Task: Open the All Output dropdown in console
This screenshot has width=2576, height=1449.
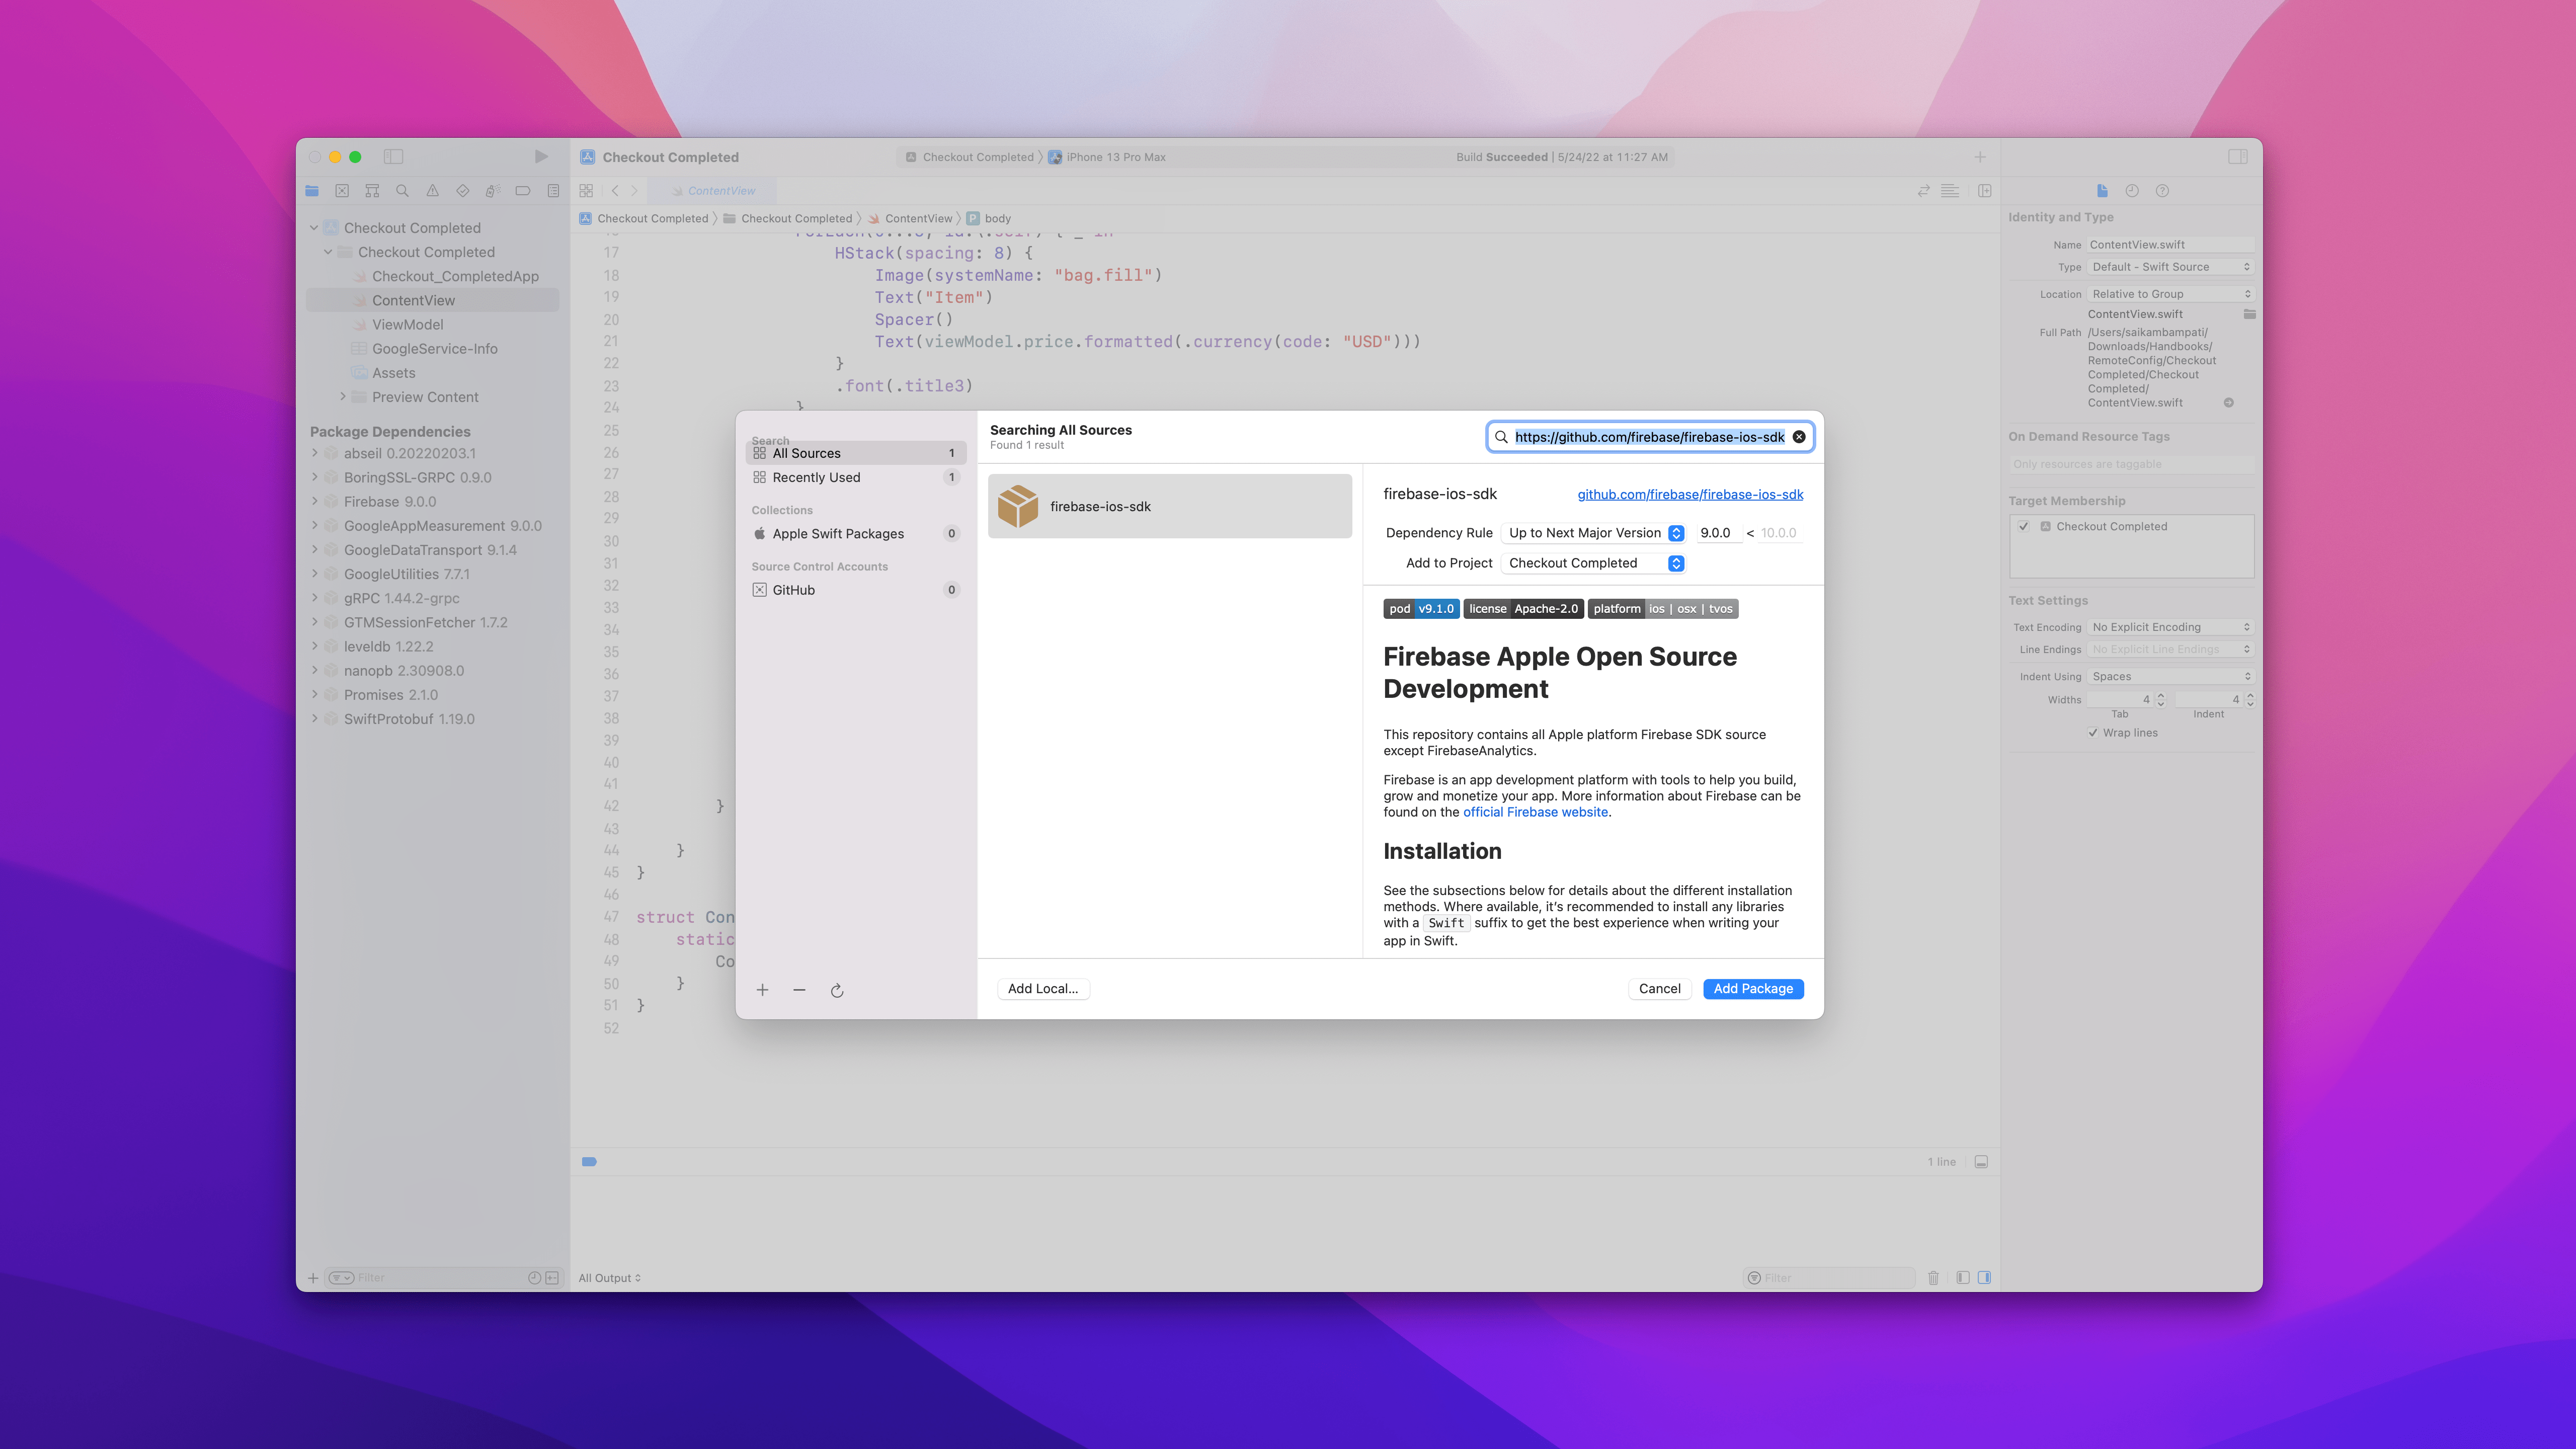Action: (x=609, y=1278)
